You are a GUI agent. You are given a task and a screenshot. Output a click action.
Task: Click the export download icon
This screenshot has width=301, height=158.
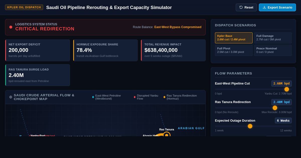[264, 7]
